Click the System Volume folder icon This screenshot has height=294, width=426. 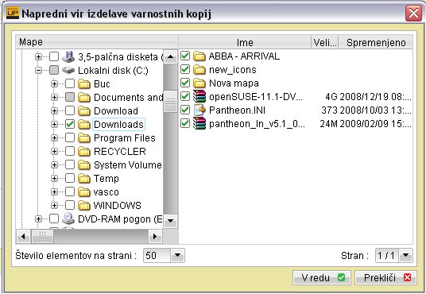click(x=84, y=165)
